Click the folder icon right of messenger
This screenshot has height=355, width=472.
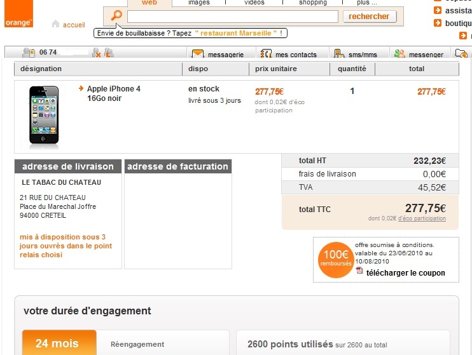point(461,53)
